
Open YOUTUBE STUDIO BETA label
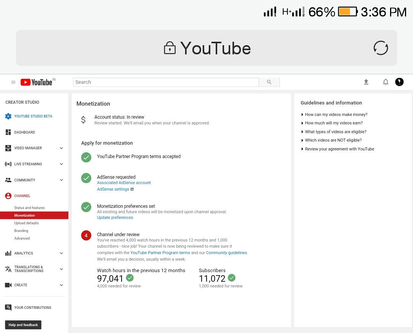click(33, 116)
